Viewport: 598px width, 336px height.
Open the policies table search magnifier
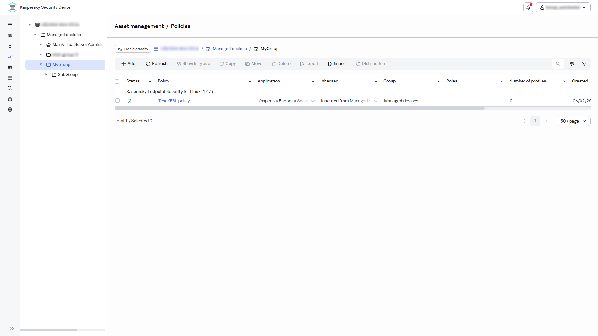click(x=558, y=64)
